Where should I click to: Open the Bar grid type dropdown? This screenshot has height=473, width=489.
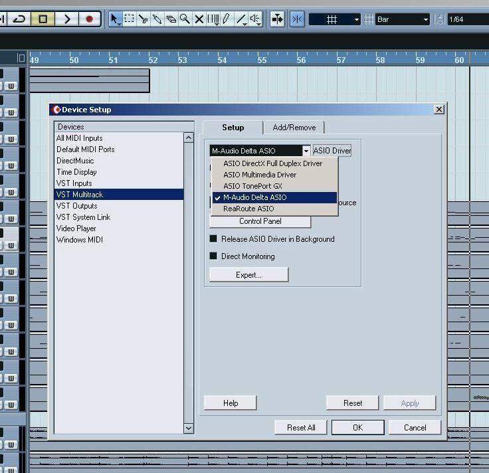(403, 20)
